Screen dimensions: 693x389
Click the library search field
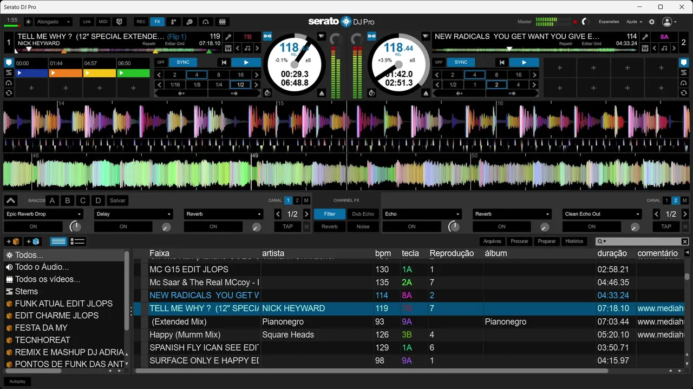642,242
